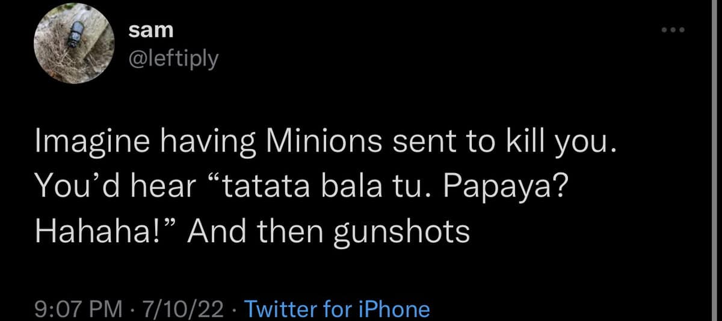722x321 pixels.
Task: Click "And then" in the last line
Action: pos(247,230)
